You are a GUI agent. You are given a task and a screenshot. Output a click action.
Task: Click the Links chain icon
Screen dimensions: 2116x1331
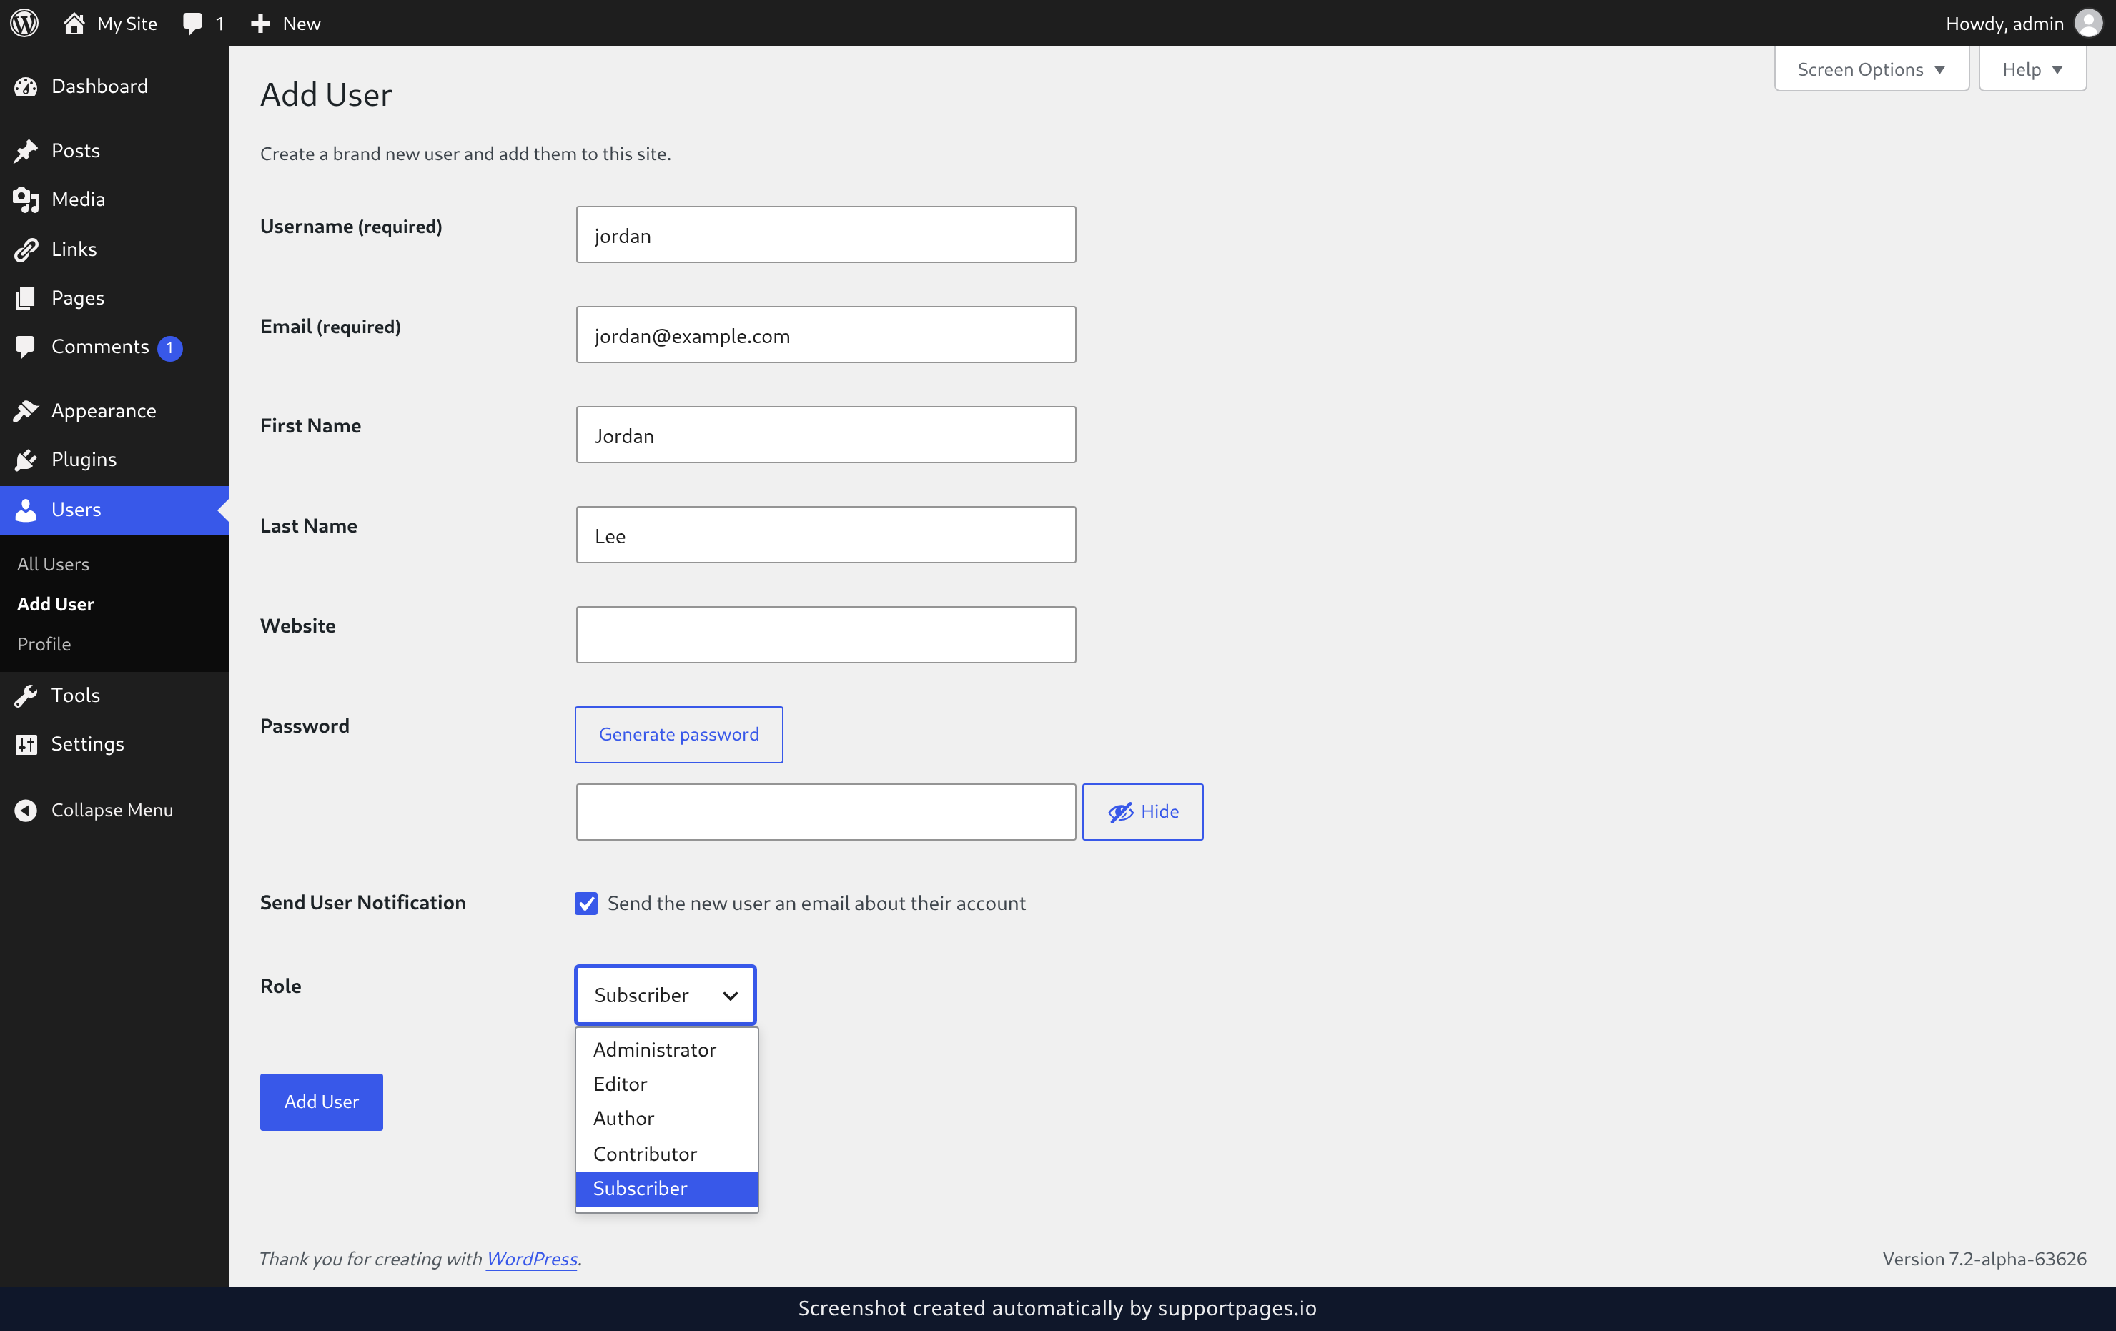(x=26, y=249)
